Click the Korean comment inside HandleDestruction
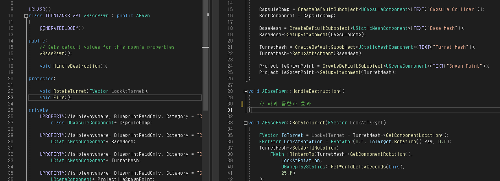The height and width of the screenshot is (181, 500). pyautogui.click(x=285, y=104)
